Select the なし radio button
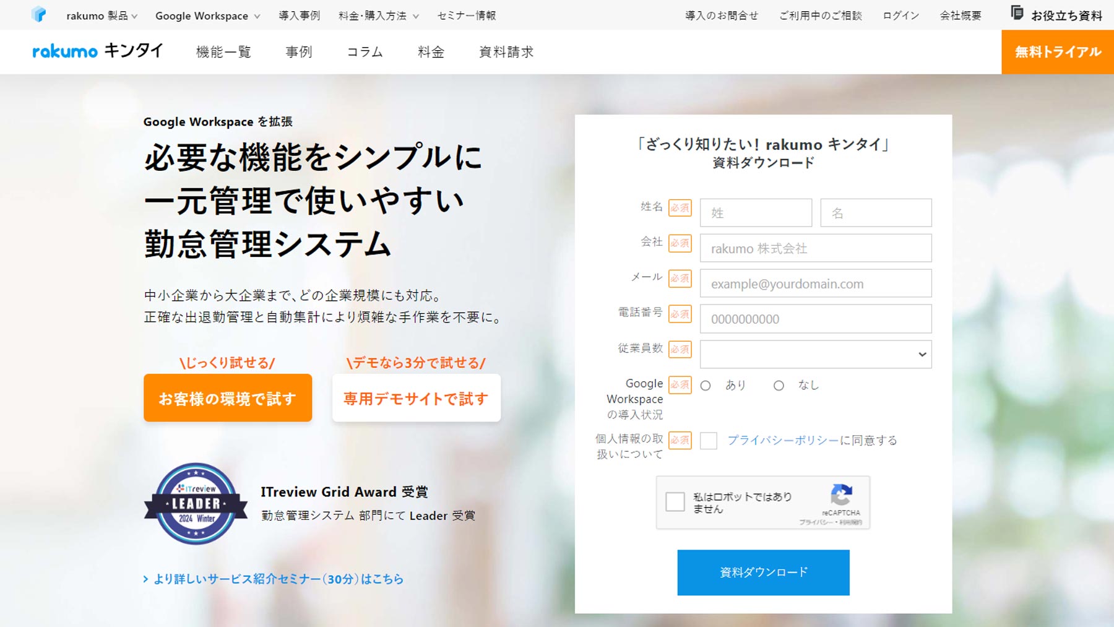 [x=779, y=386]
